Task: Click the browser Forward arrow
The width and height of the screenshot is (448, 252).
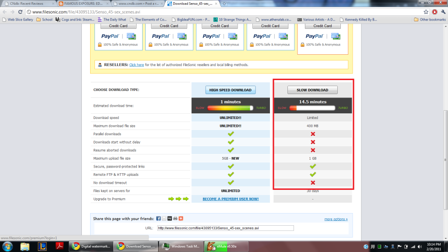Action: [x=12, y=12]
